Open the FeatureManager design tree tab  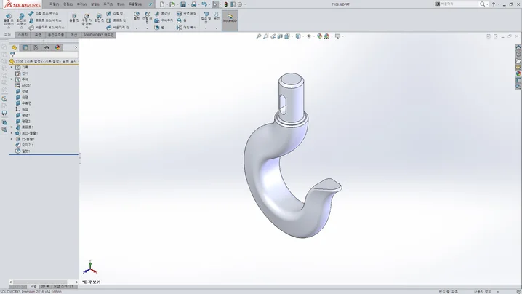[x=14, y=48]
